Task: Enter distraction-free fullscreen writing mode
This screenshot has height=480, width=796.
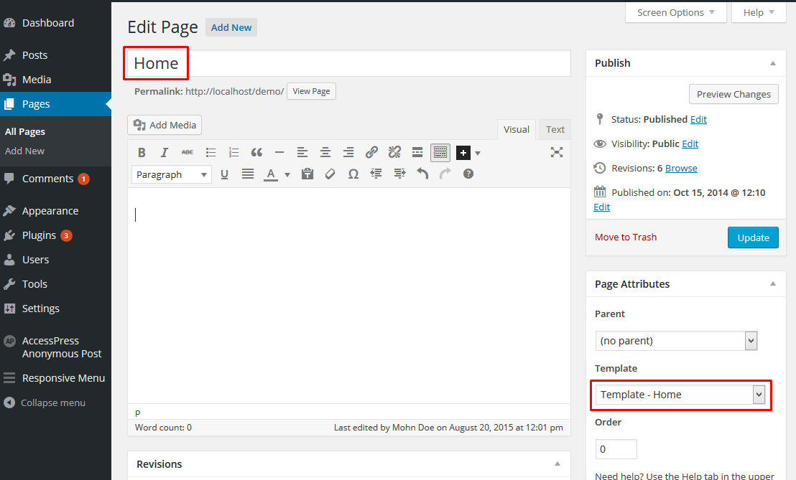Action: pos(556,152)
